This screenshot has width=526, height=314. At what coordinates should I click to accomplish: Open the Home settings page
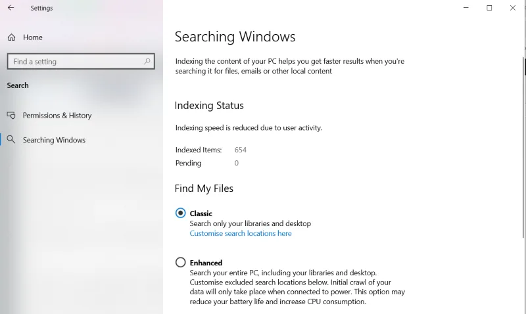(x=32, y=37)
